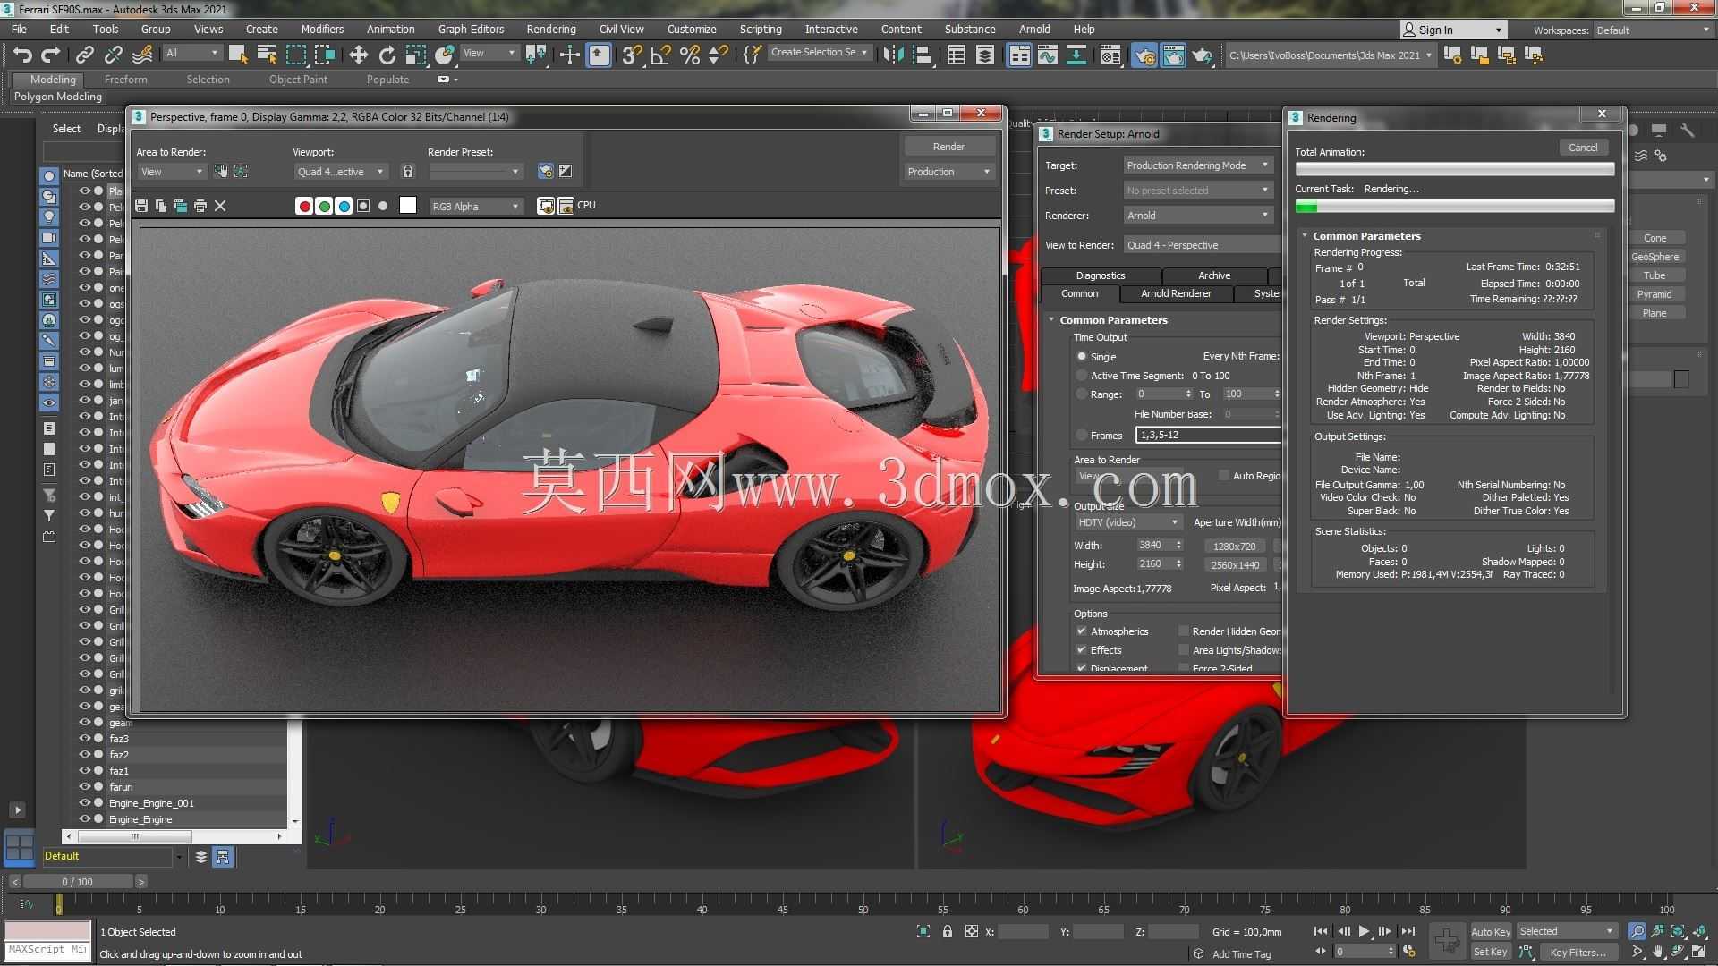Toggle the alpha channel display
Screen dimensions: 1718x966
[363, 206]
